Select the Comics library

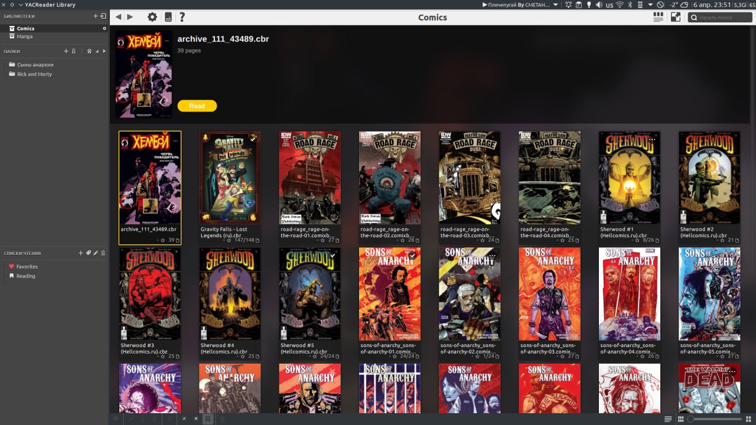click(x=54, y=28)
